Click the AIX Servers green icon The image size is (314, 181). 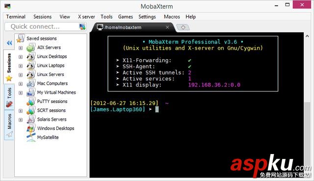pyautogui.click(x=31, y=48)
